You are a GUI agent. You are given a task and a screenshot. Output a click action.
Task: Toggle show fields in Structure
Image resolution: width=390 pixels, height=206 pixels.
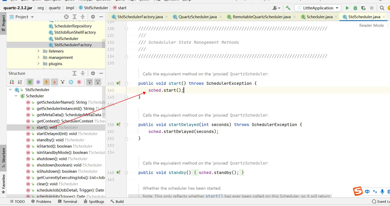46,82
